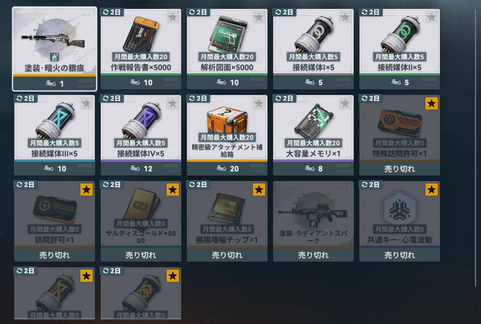Click price 12 button under 接続媒体IV×5
481x324 pixels.
141,169
